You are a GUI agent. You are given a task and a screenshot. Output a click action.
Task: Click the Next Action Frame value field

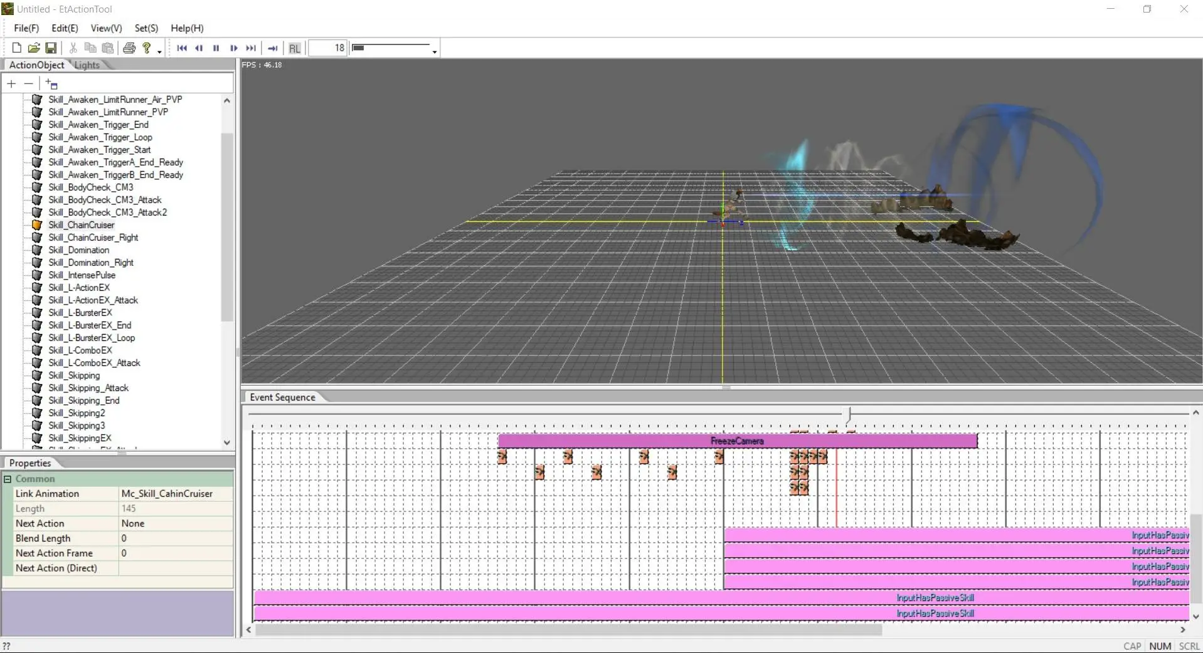(x=176, y=553)
